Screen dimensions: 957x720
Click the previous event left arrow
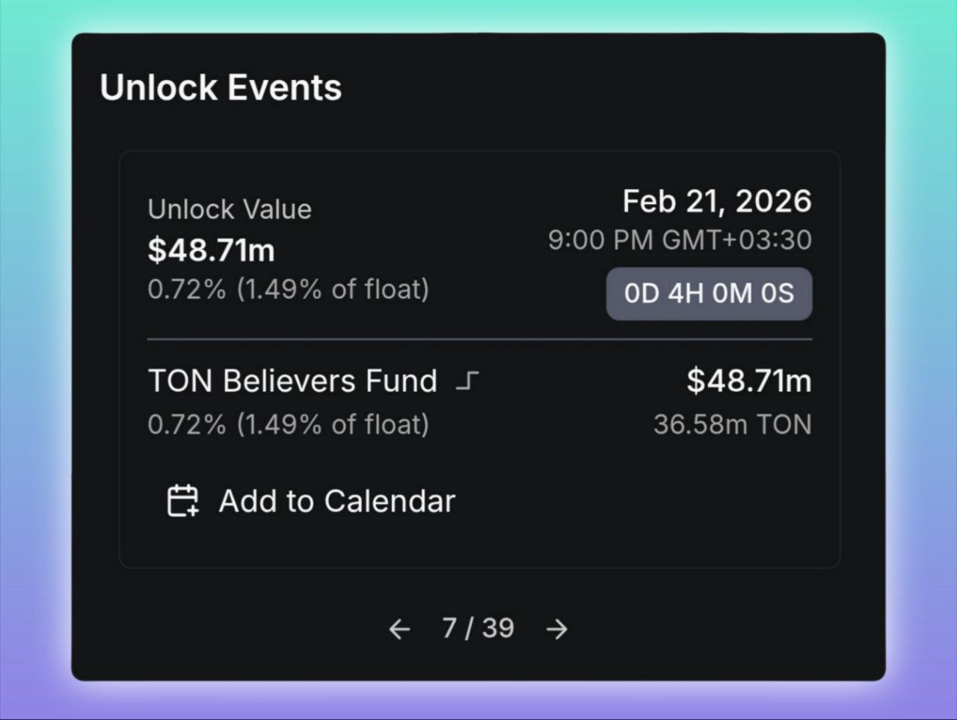point(399,630)
